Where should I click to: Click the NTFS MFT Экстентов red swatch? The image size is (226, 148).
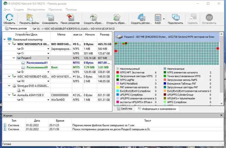[x=118, y=73]
